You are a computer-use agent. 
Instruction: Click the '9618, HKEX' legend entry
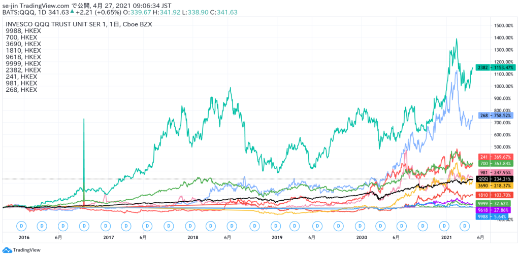point(23,57)
